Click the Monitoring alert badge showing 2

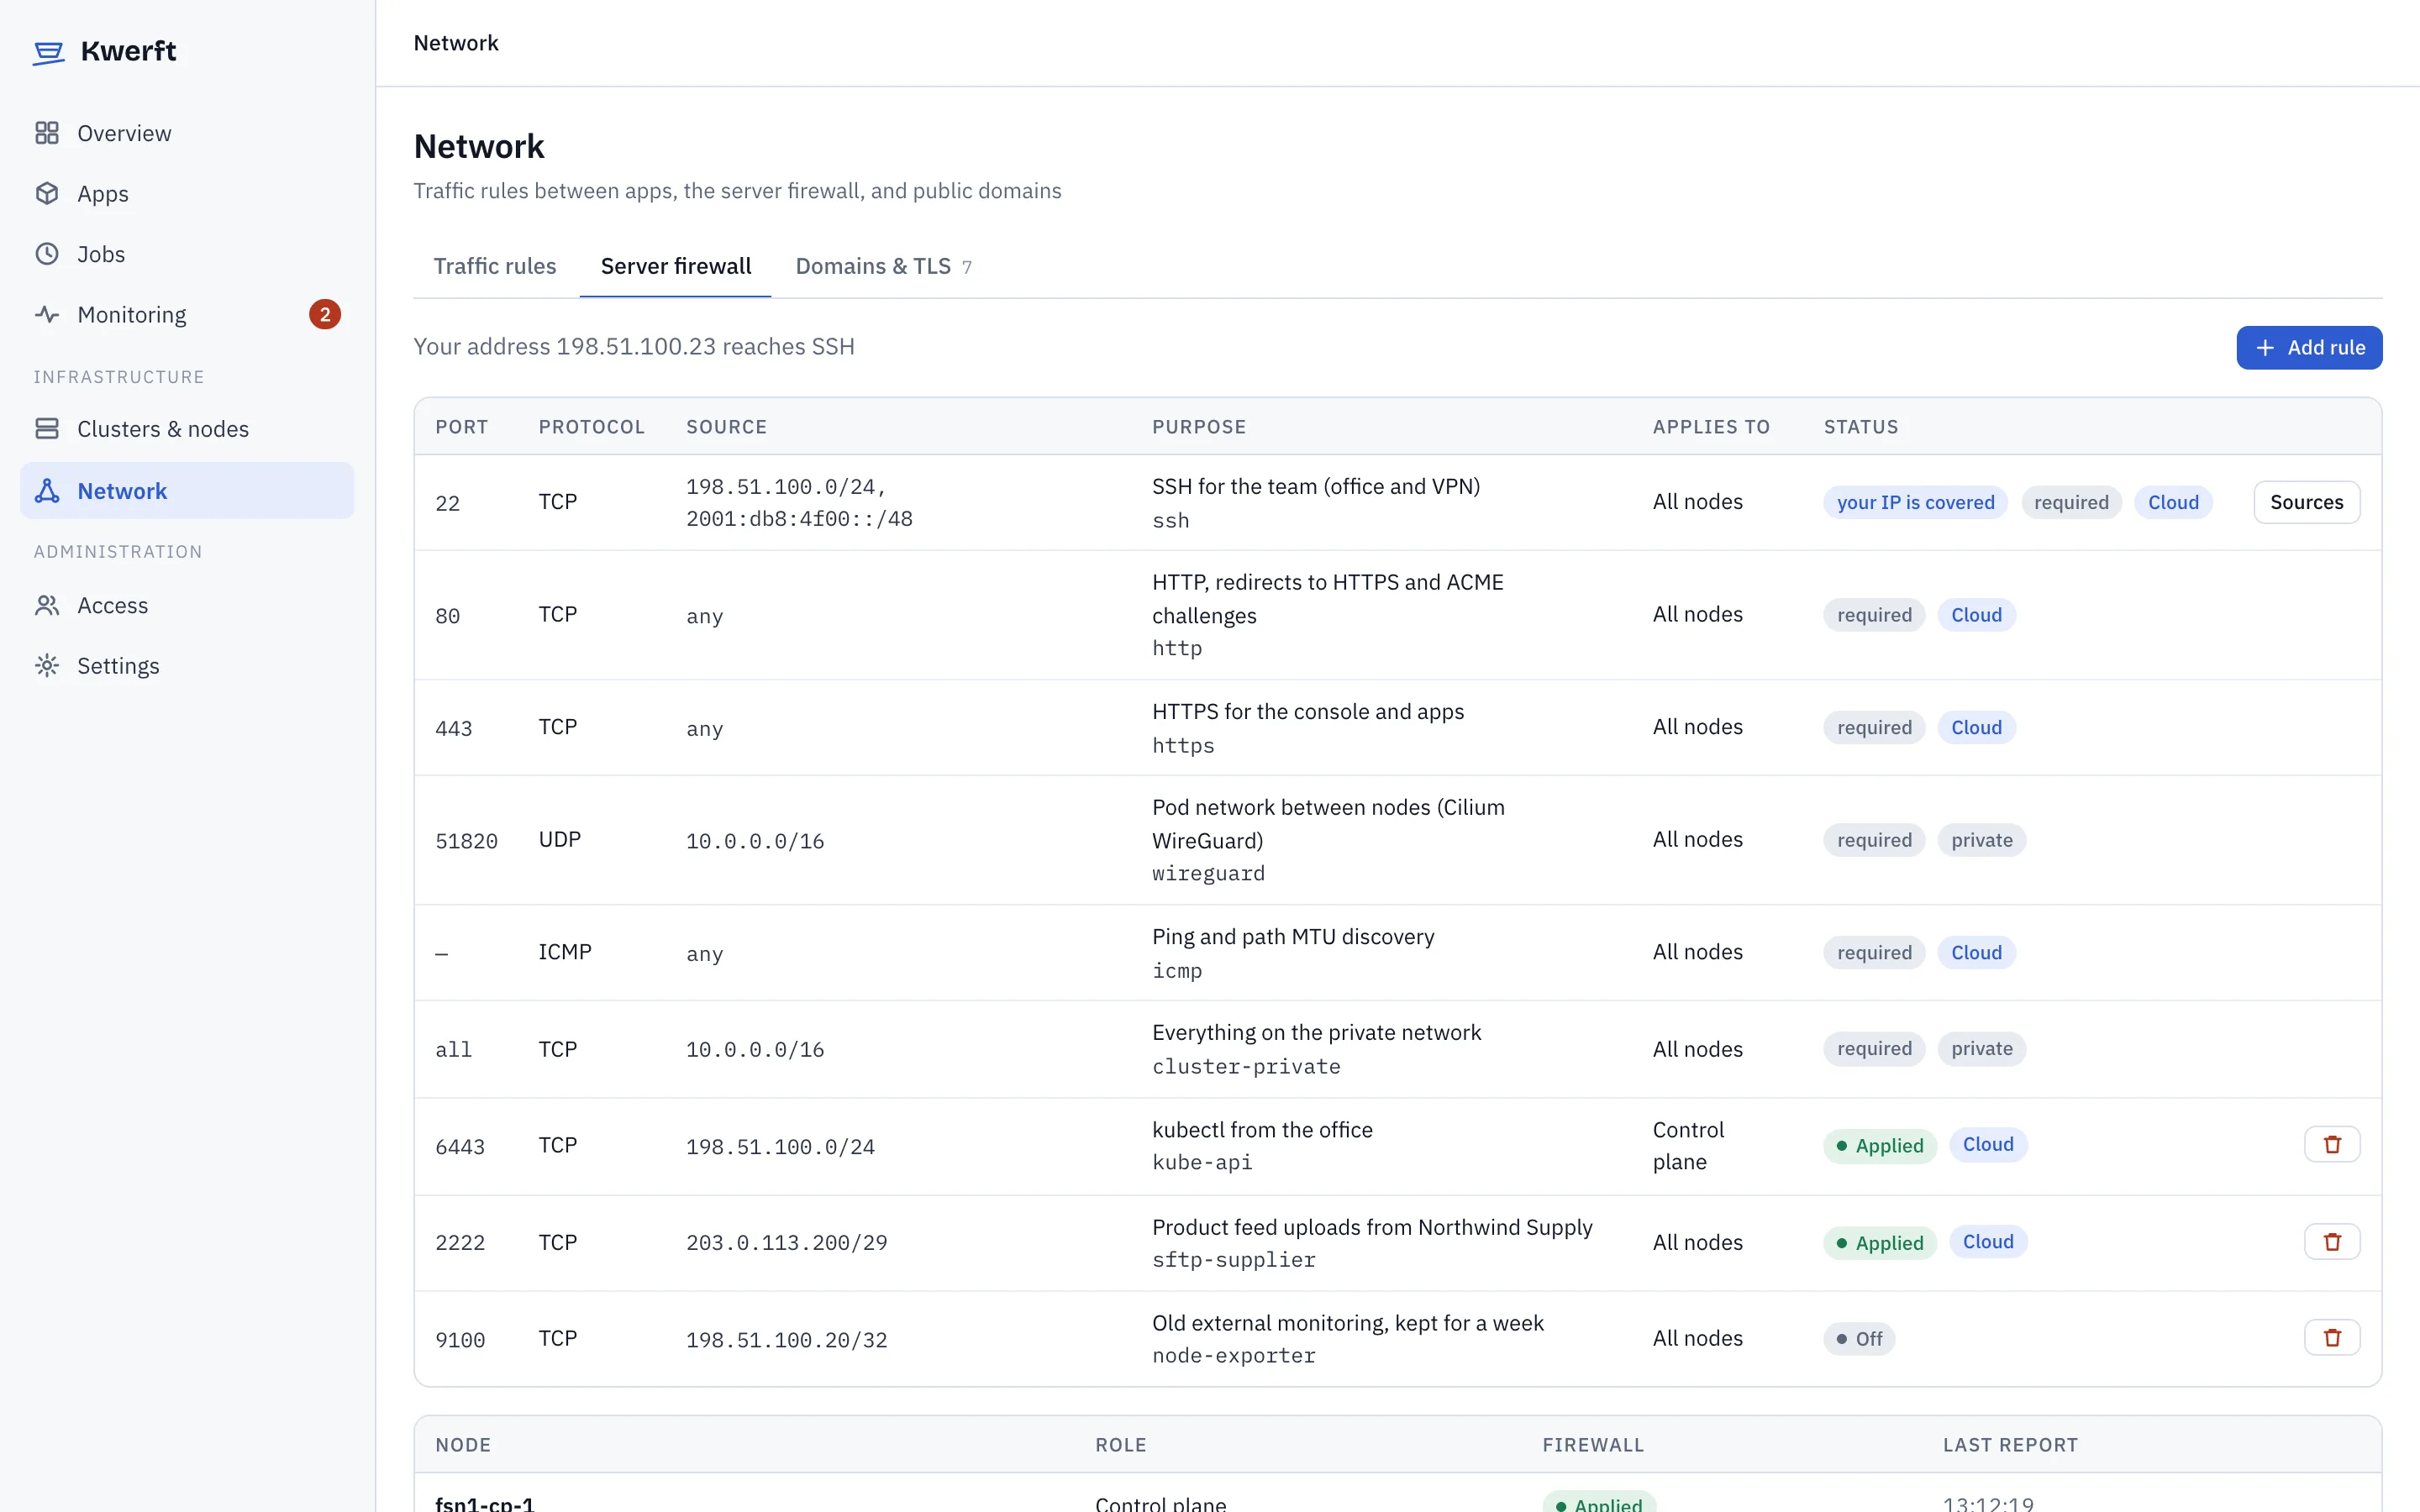pos(325,314)
